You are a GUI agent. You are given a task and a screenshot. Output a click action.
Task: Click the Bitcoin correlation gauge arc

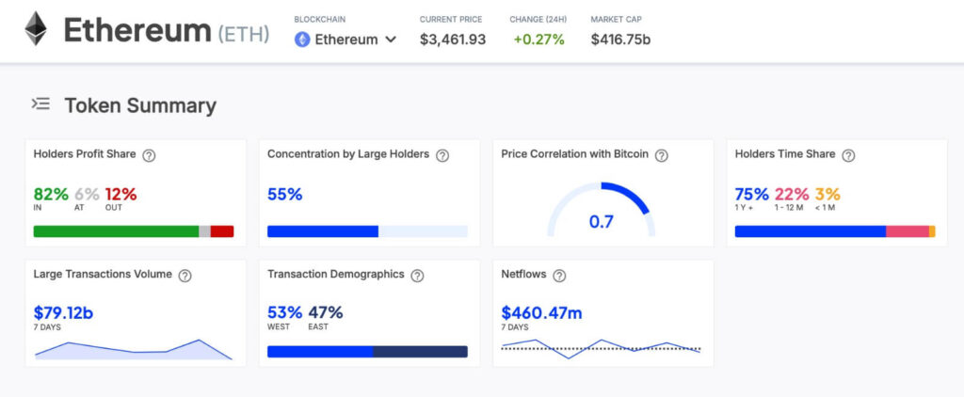pyautogui.click(x=602, y=208)
